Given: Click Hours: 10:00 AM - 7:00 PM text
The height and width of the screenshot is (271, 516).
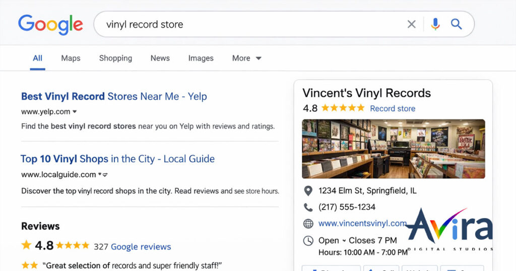Looking at the screenshot, I should pyautogui.click(x=363, y=252).
